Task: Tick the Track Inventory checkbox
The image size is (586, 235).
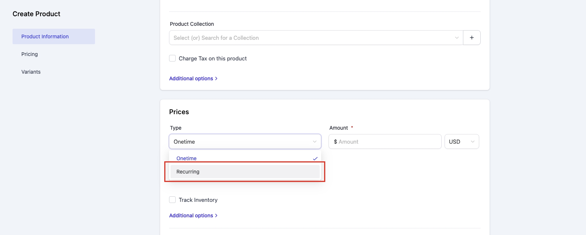Action: (x=172, y=200)
